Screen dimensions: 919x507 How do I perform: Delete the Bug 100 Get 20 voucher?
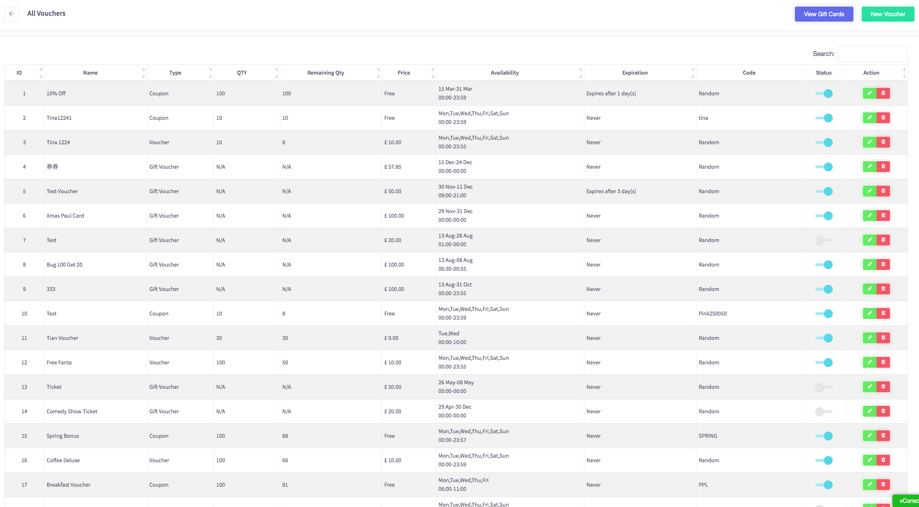(883, 264)
